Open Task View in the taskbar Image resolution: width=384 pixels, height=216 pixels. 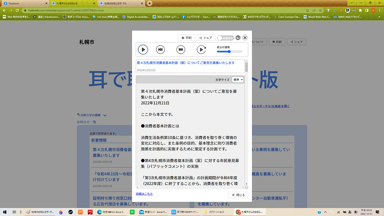(x=14, y=212)
